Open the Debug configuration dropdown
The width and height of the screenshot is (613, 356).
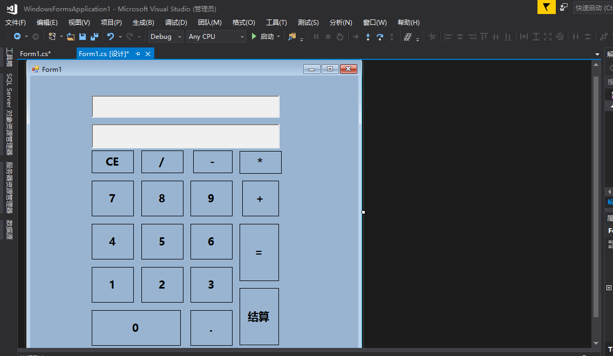(x=180, y=37)
